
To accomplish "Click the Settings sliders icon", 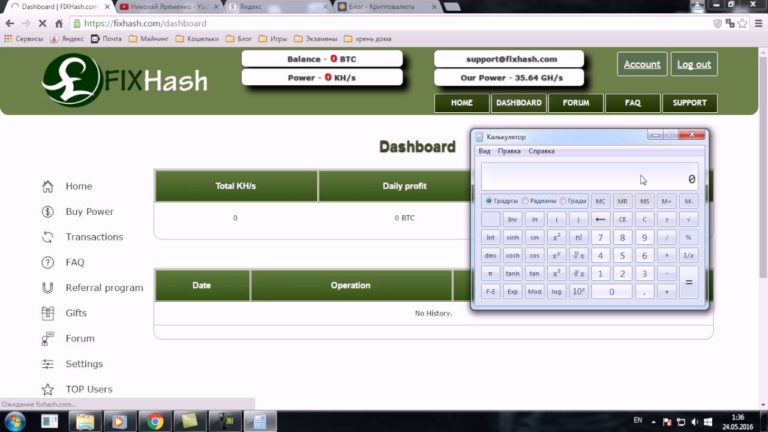I will (x=48, y=364).
